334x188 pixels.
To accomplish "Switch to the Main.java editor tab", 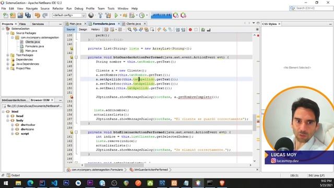I will (75, 23).
